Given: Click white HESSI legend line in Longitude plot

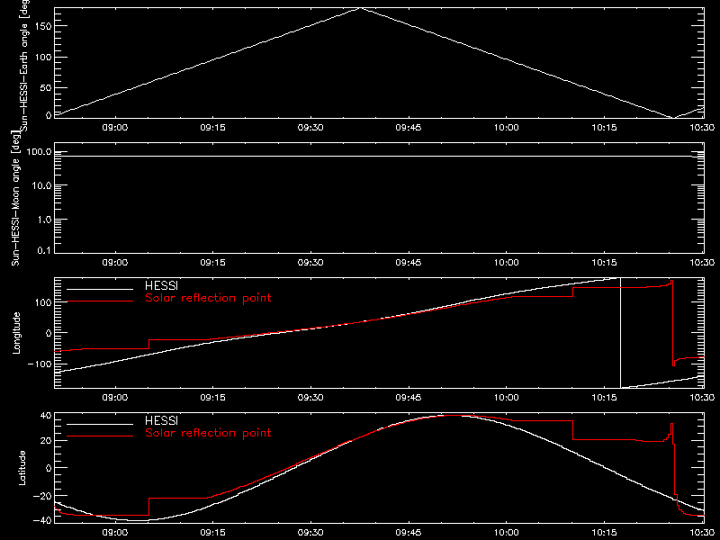Looking at the screenshot, I should coord(100,289).
